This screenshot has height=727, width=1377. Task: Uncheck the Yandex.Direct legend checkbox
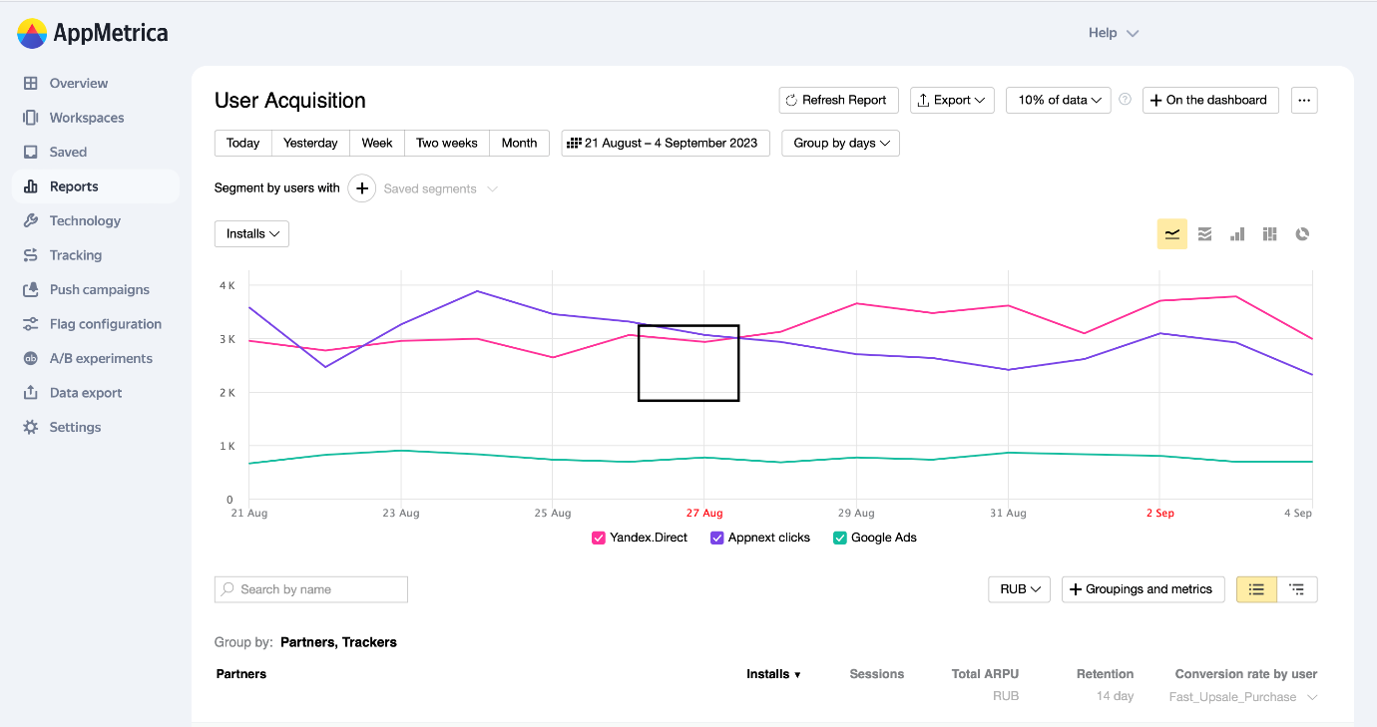pos(599,538)
